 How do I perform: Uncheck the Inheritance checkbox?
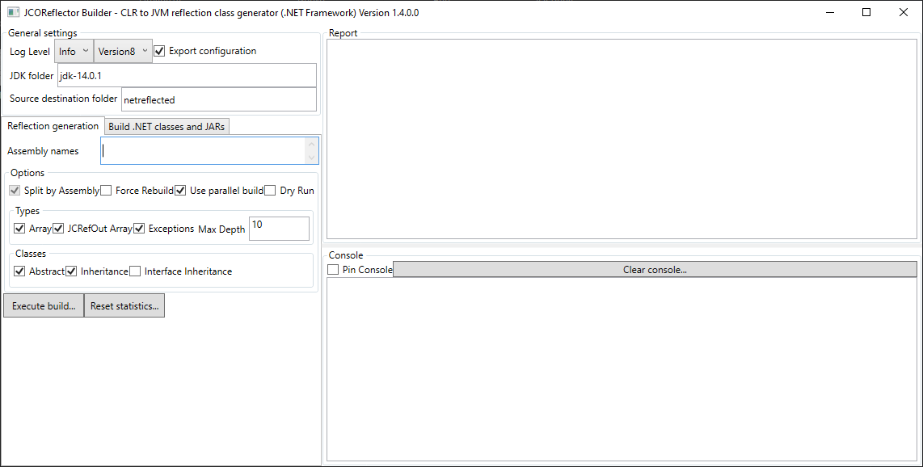tap(71, 271)
